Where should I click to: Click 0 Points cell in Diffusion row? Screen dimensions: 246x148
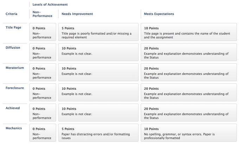pyautogui.click(x=43, y=52)
